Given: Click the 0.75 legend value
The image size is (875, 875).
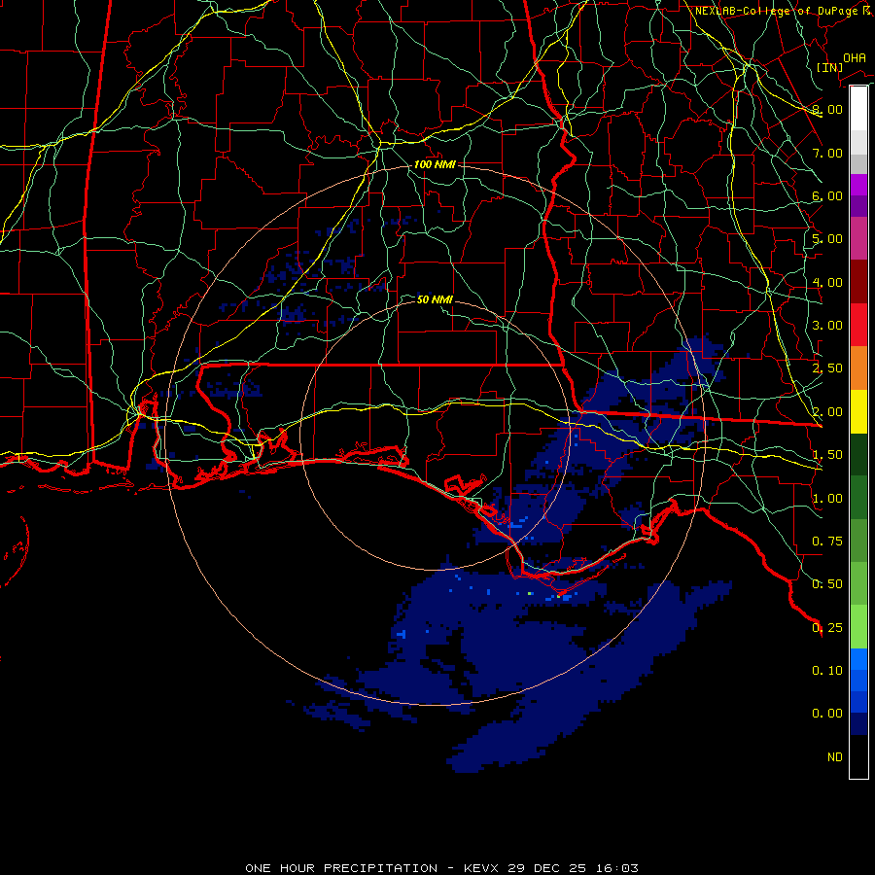Looking at the screenshot, I should click(x=827, y=542).
